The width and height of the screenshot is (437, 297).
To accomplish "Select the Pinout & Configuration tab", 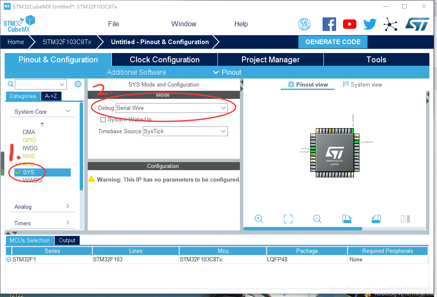I will (x=58, y=60).
